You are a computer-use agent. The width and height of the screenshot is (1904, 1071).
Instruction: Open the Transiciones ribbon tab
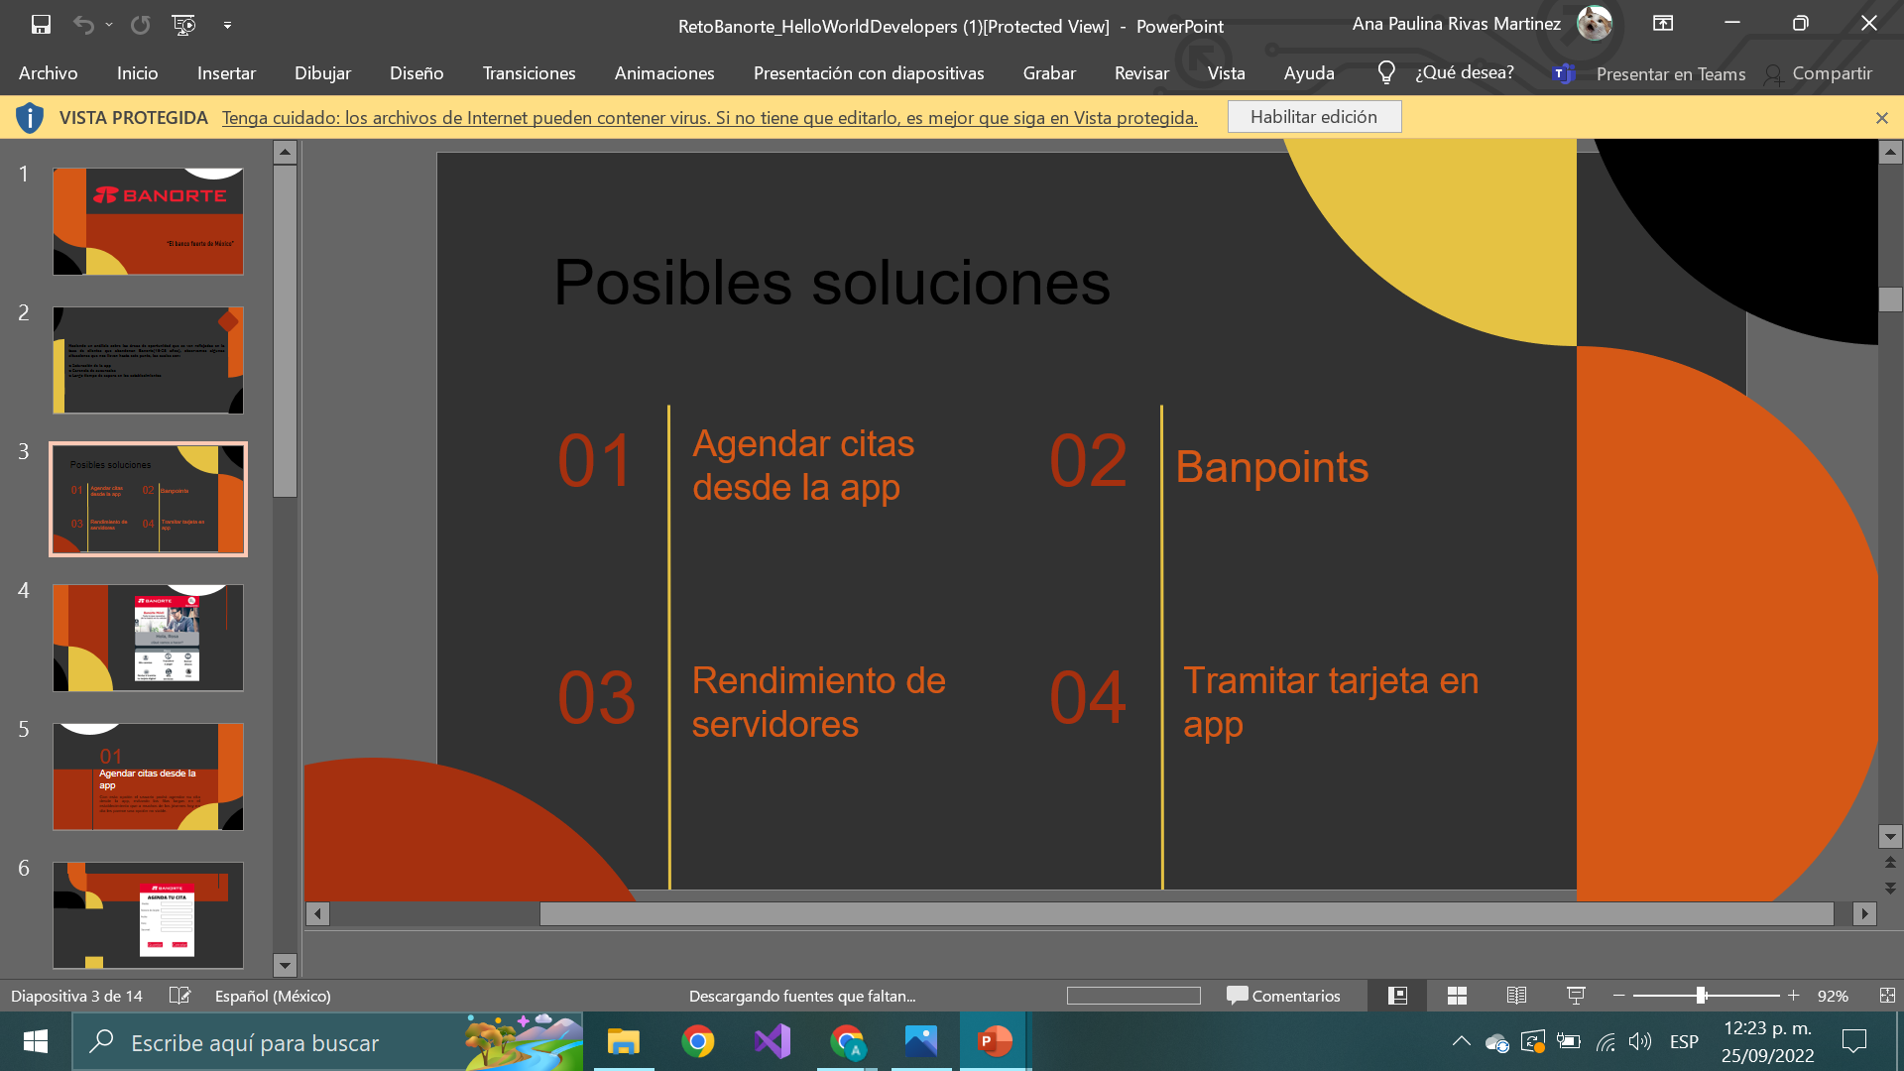click(x=529, y=73)
